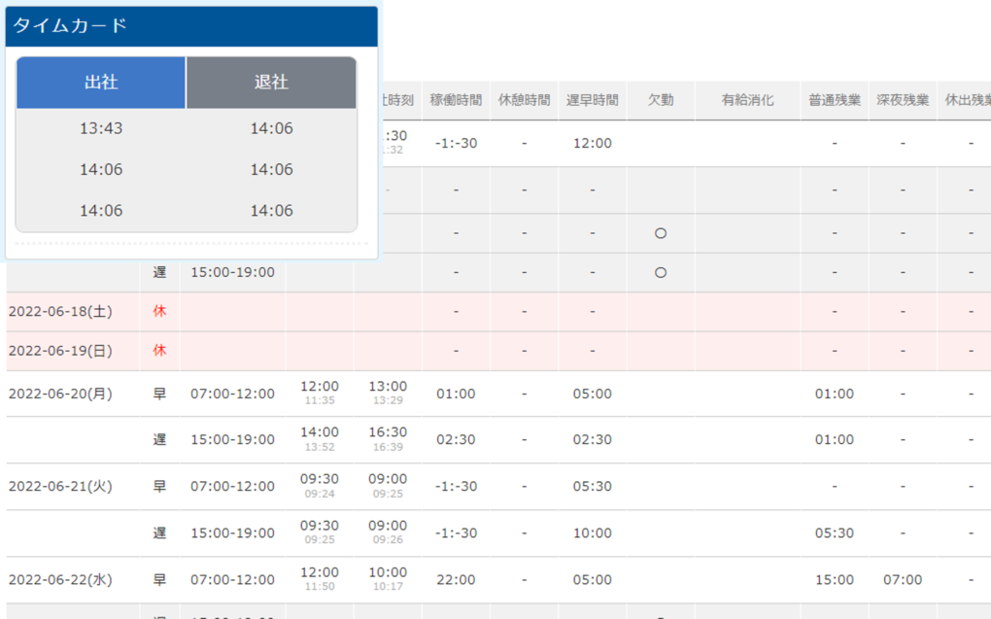Click 普通残業 value 01:00 on 2022-06-20 row
The image size is (991, 619).
[835, 394]
